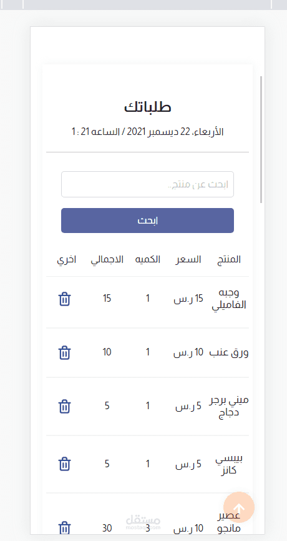Select the السعر column header
This screenshot has width=287, height=541.
pos(188,260)
